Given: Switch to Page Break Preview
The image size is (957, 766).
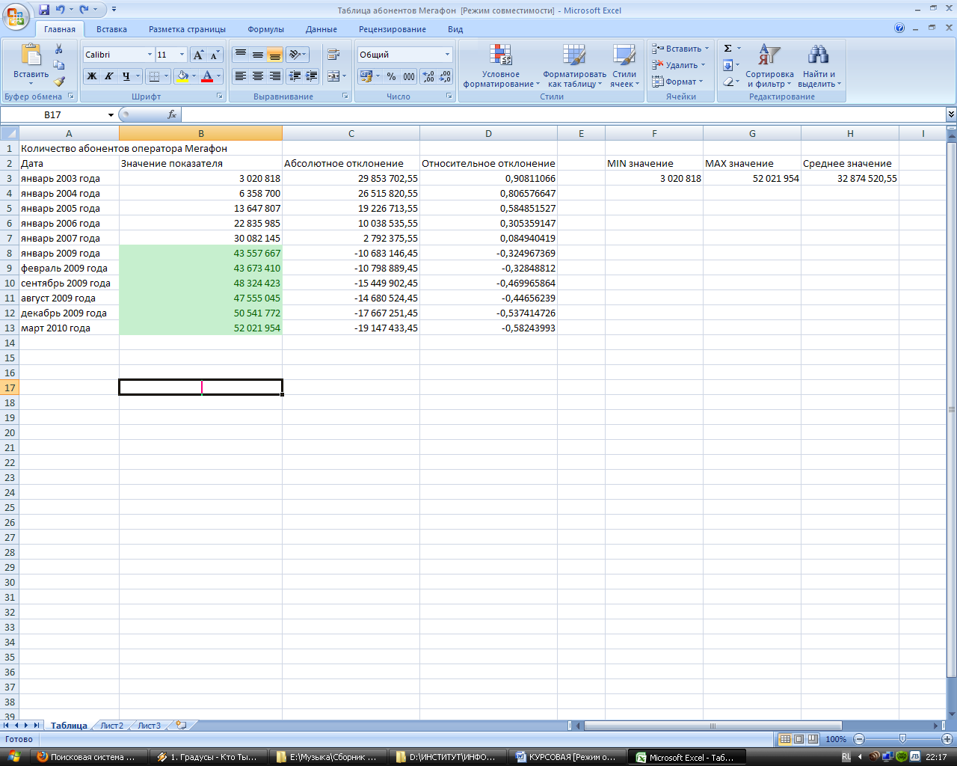Looking at the screenshot, I should [x=813, y=739].
